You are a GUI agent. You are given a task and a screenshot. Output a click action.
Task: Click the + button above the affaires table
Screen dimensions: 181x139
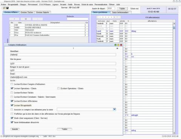tap(14, 19)
